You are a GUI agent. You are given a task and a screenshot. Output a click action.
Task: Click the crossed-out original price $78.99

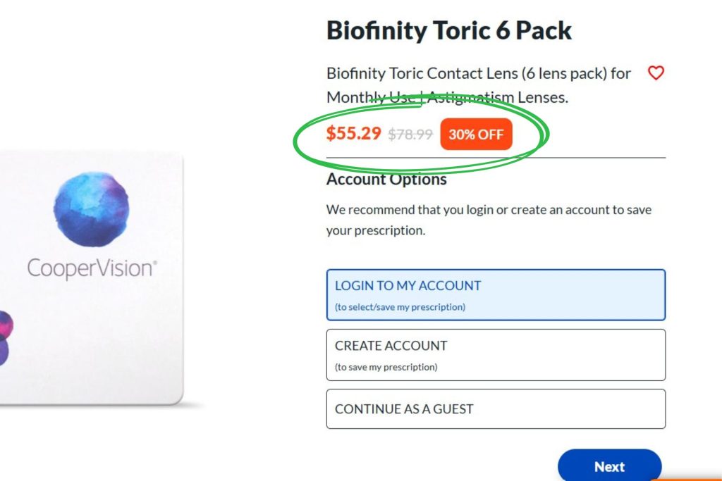(410, 135)
